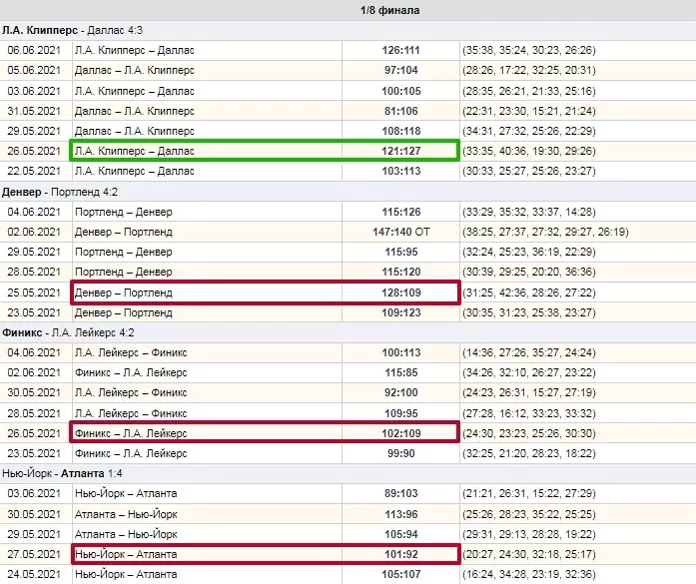Viewport: 696px width, 584px height.
Task: Click the score 105:94
Action: [x=400, y=534]
